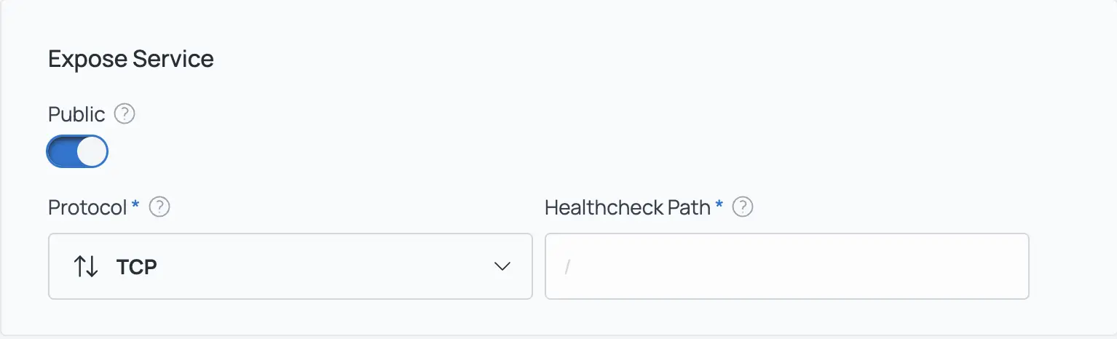Click the asterisk after Healthcheck Path label

click(719, 207)
